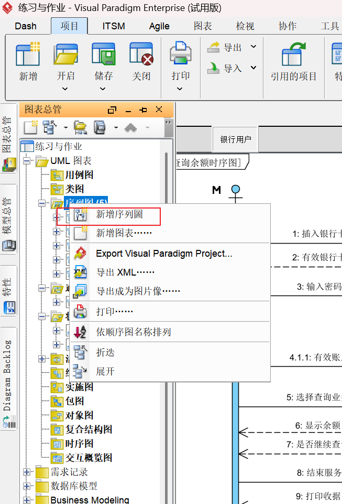Restore the 图表总管 panel window
Screen dimensions: 342x504
(x=112, y=110)
